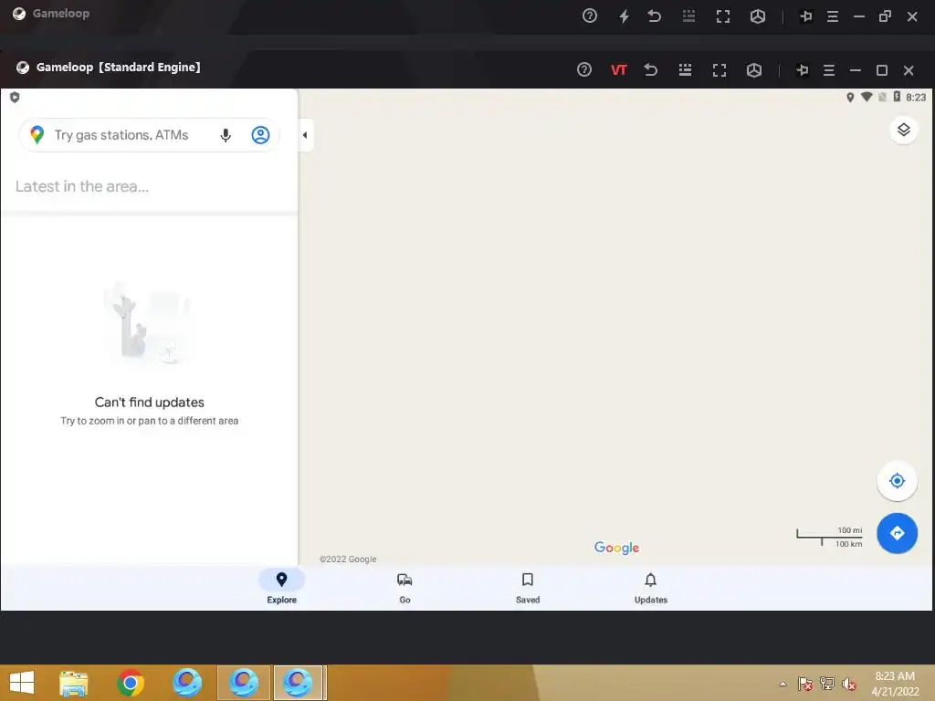The height and width of the screenshot is (701, 935).
Task: Pin the Standard Engine window
Action: coord(803,70)
